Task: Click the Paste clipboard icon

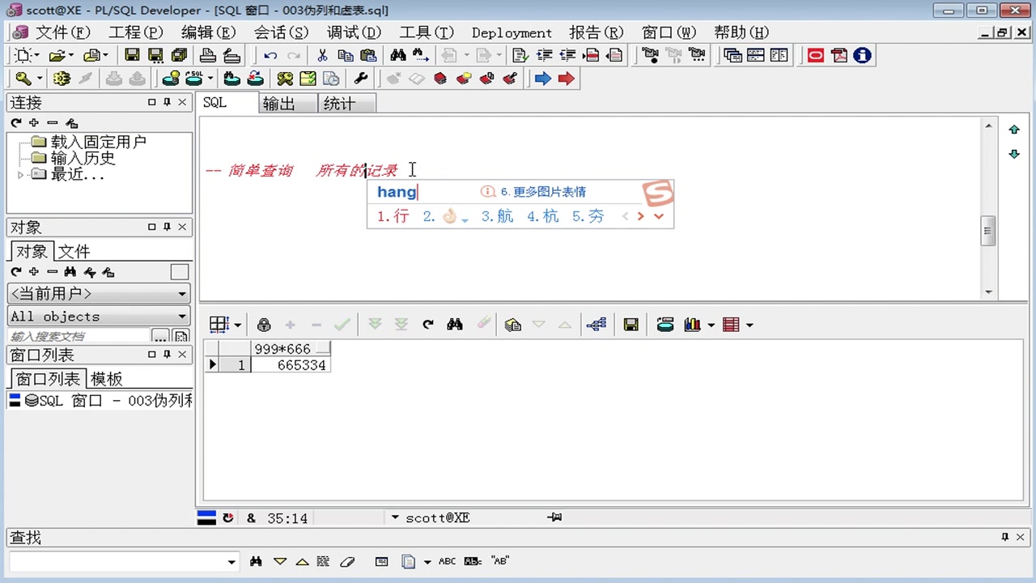Action: [x=369, y=55]
